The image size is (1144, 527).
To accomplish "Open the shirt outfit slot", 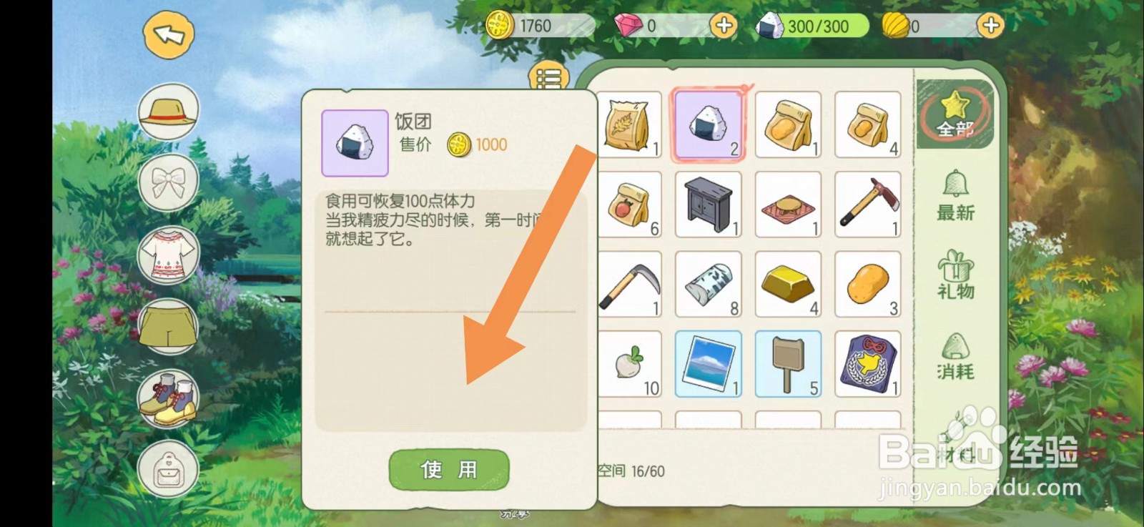I will coord(168,255).
